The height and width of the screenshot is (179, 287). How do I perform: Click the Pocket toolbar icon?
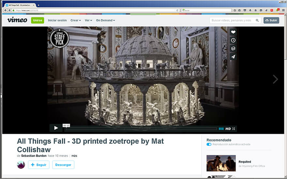click(245, 10)
